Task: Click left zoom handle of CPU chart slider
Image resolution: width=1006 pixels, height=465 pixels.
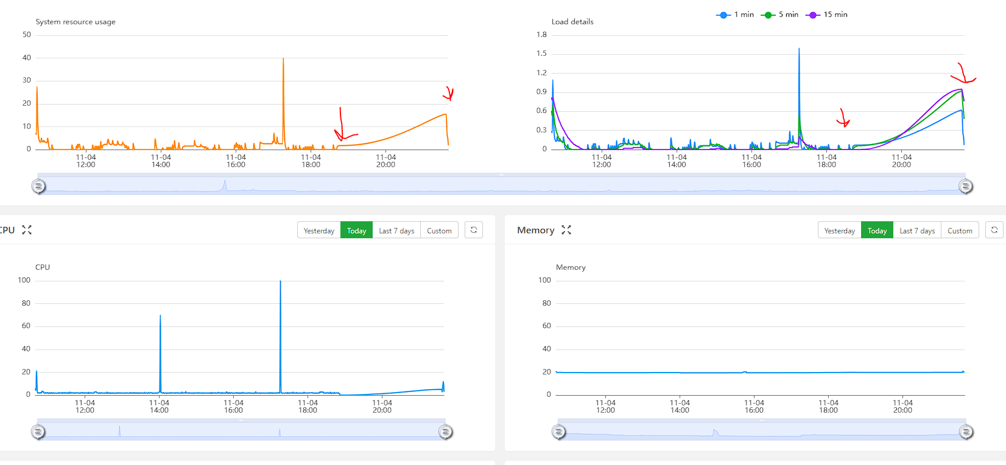Action: click(x=38, y=432)
